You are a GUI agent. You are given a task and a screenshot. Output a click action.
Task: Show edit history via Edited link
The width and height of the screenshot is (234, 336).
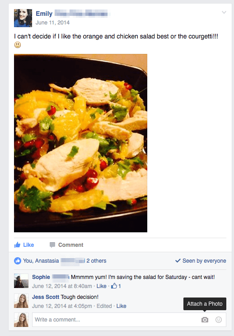(104, 306)
